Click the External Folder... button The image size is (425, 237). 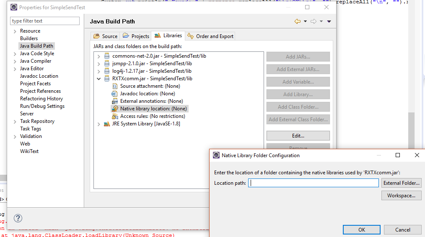pos(401,183)
